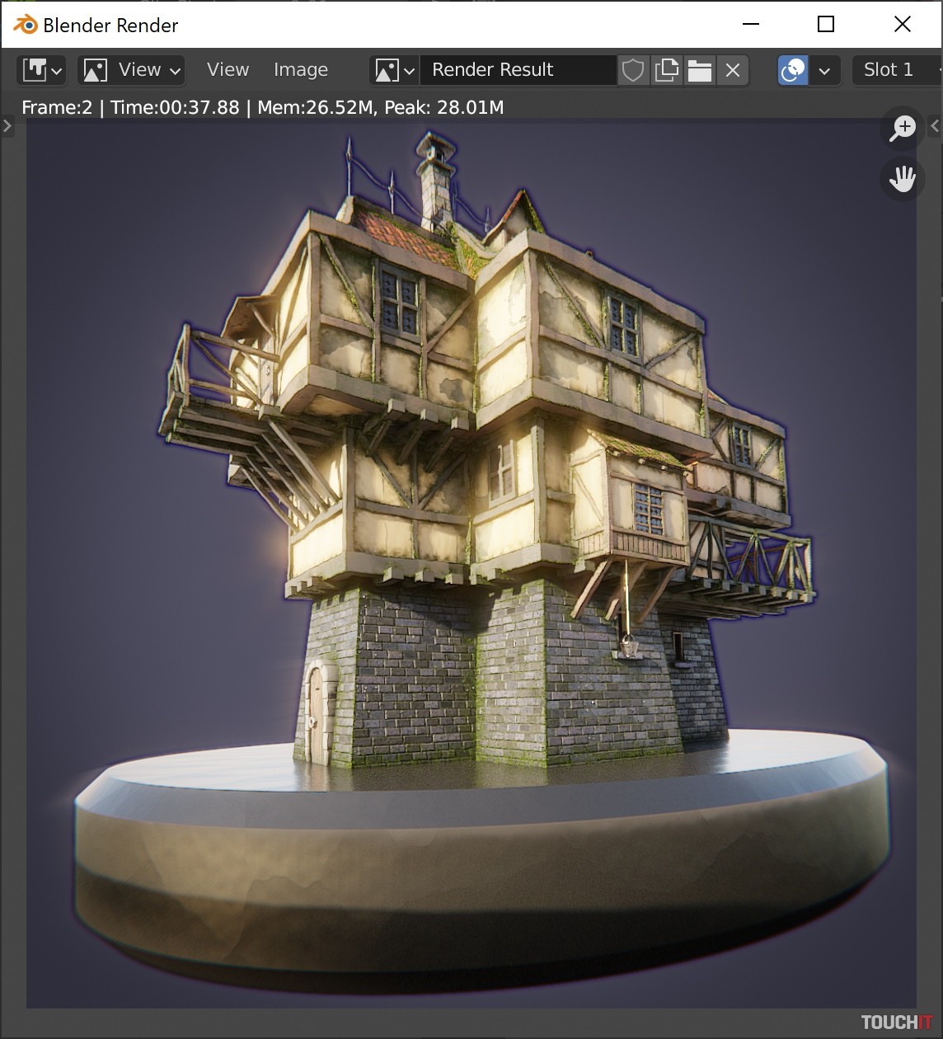
Task: Click the open image folder icon
Action: point(699,70)
